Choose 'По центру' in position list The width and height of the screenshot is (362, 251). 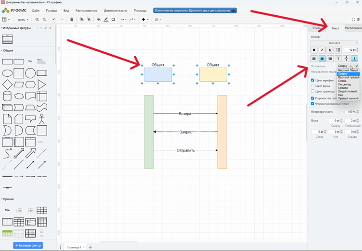(x=345, y=84)
